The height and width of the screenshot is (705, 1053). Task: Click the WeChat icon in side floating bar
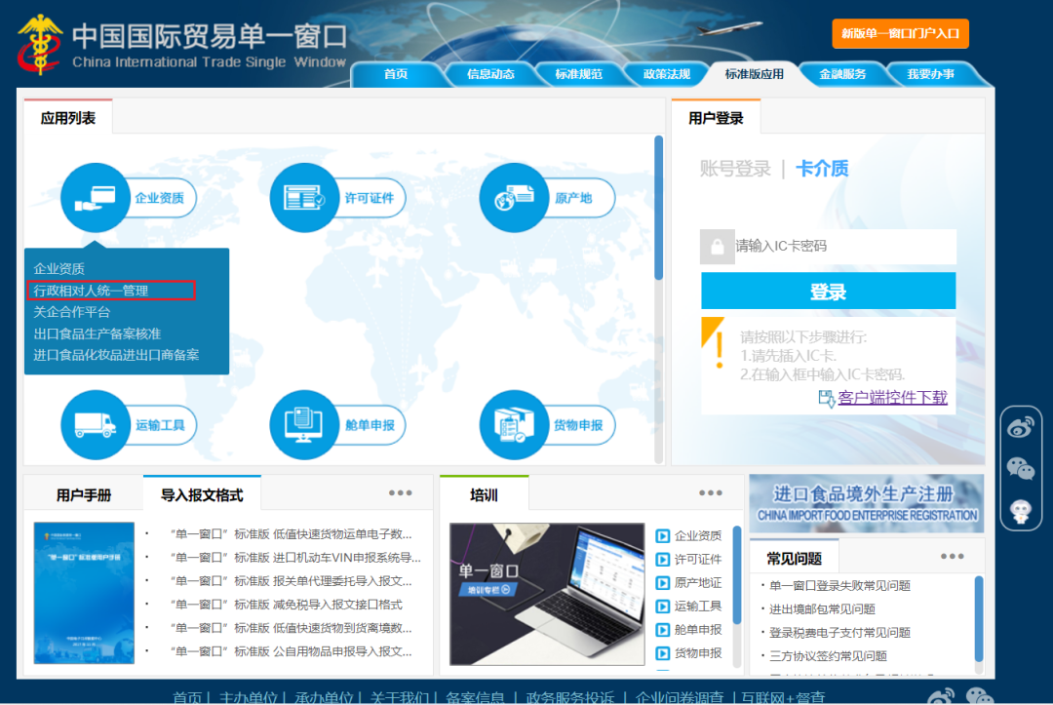(x=1021, y=468)
